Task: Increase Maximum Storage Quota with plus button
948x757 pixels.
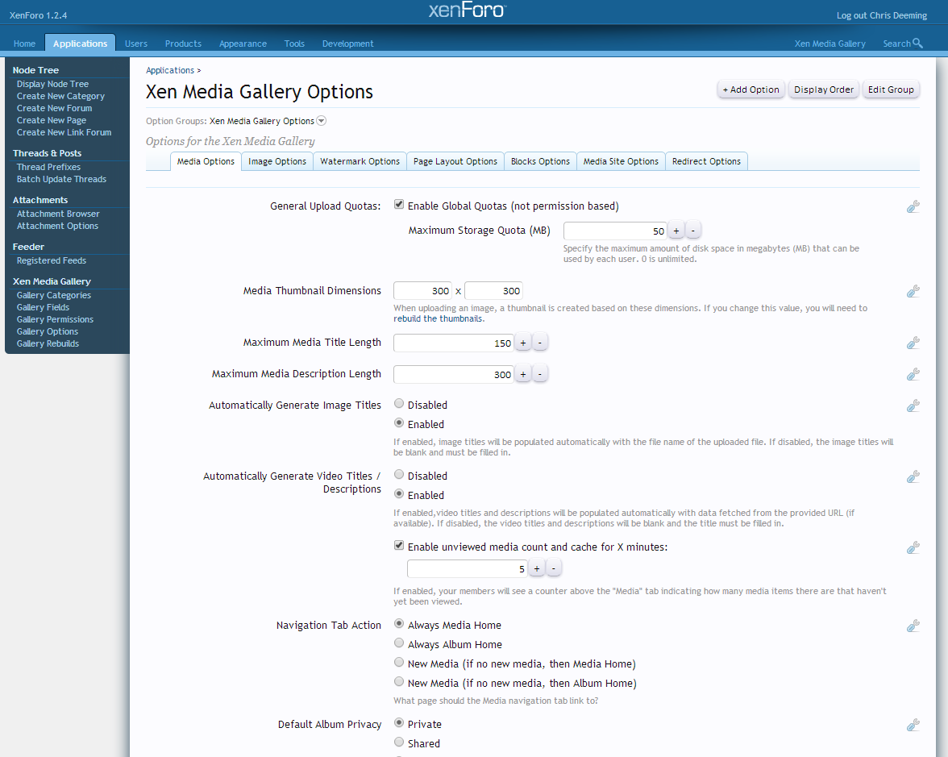Action: tap(676, 231)
